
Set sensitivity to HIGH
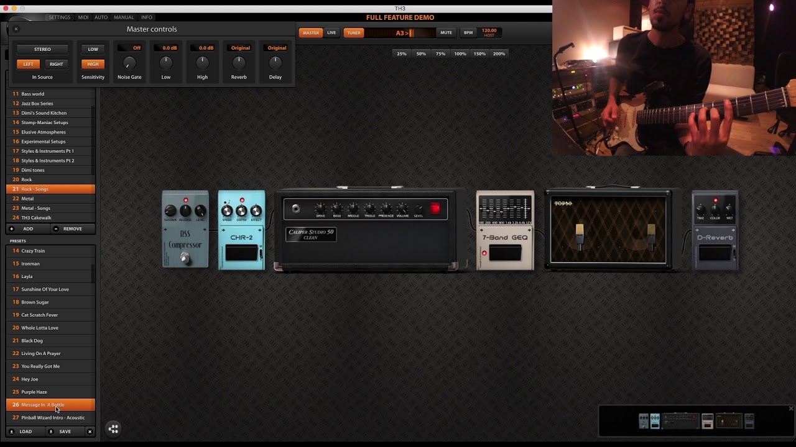click(93, 64)
